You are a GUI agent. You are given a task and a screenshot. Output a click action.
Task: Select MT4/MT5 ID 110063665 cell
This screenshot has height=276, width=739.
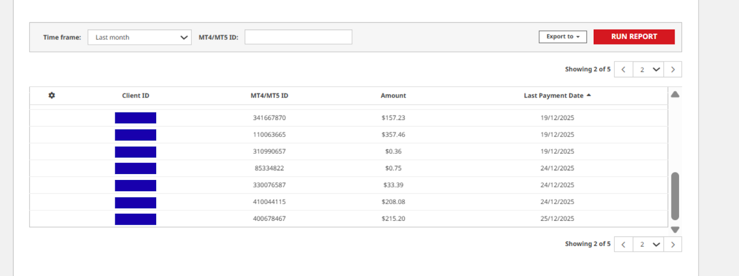(269, 135)
